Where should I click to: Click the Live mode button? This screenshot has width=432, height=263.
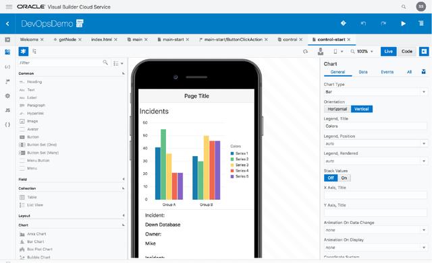click(389, 51)
